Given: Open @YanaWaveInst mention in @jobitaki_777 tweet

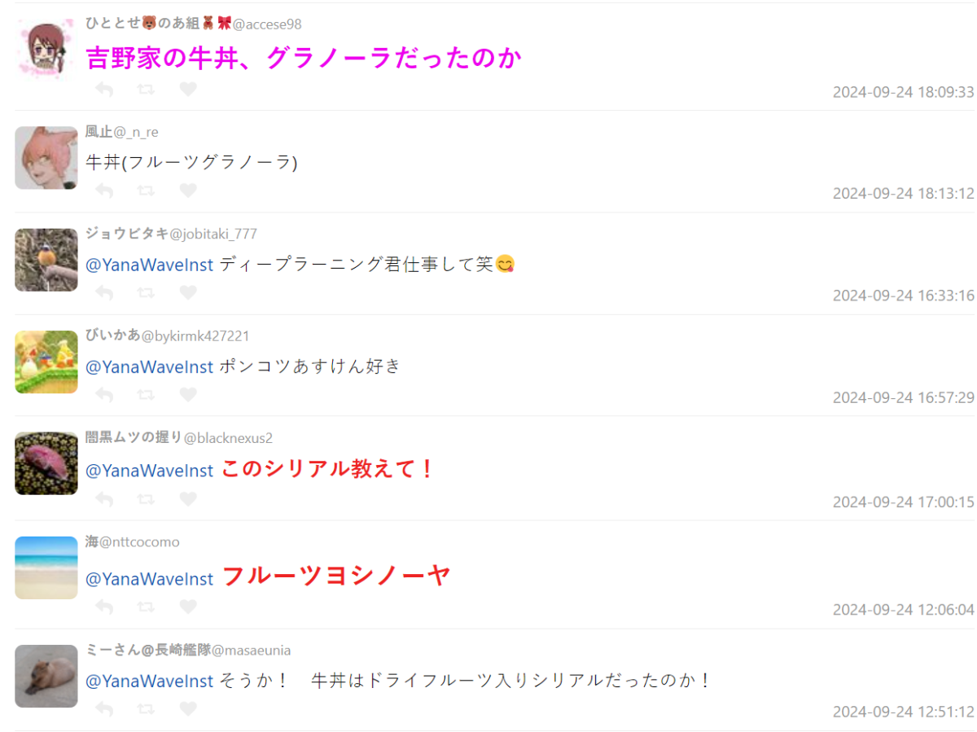Looking at the screenshot, I should tap(150, 265).
